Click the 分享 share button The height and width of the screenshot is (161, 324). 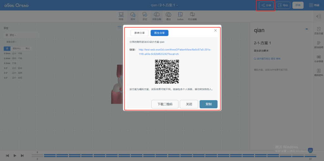[x=266, y=5]
